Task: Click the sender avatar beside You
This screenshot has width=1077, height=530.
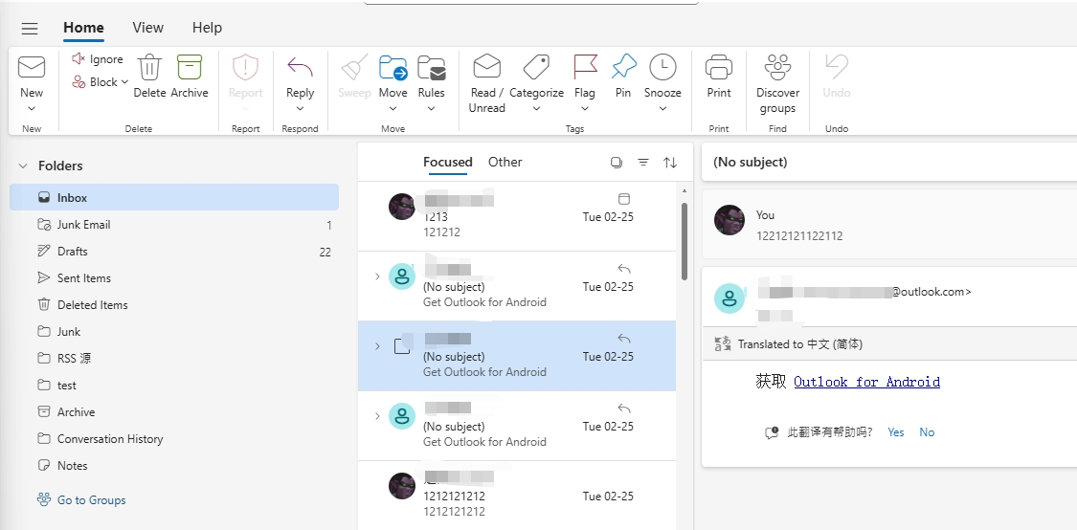Action: point(729,220)
